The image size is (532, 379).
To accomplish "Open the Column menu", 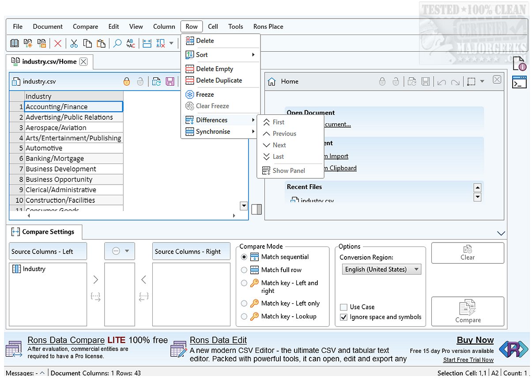I will point(164,27).
